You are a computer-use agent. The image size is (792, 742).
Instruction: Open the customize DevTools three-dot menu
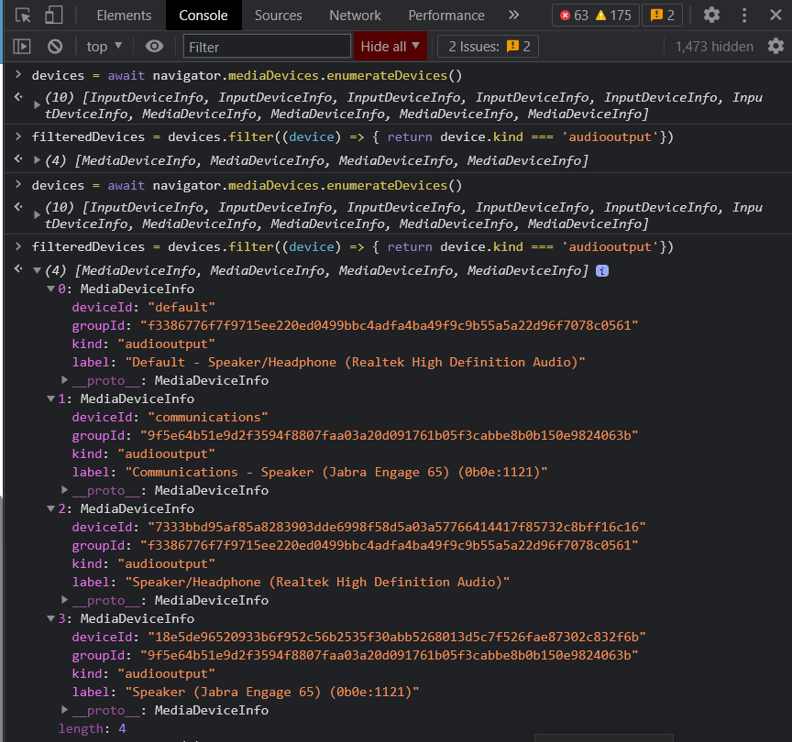(x=746, y=15)
